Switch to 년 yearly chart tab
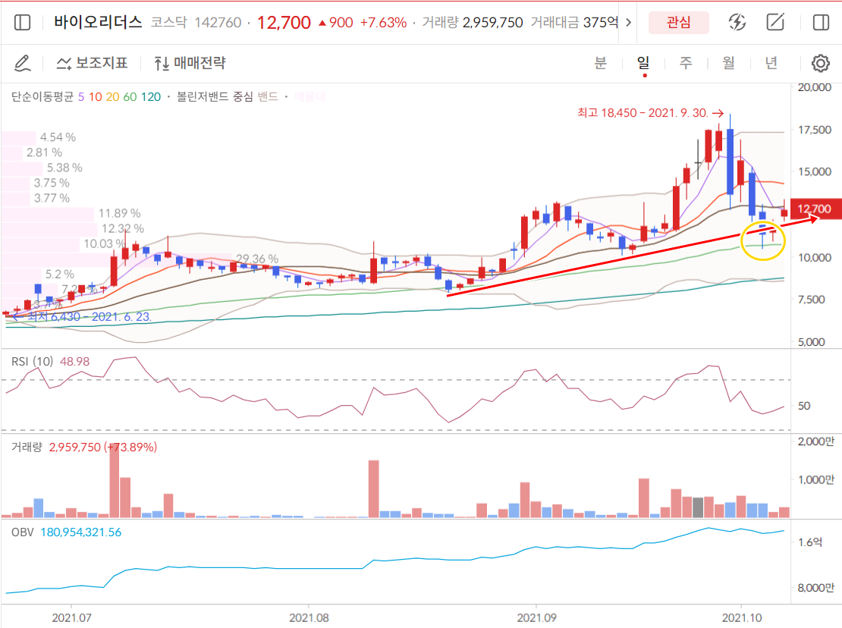The height and width of the screenshot is (628, 842). [x=771, y=63]
